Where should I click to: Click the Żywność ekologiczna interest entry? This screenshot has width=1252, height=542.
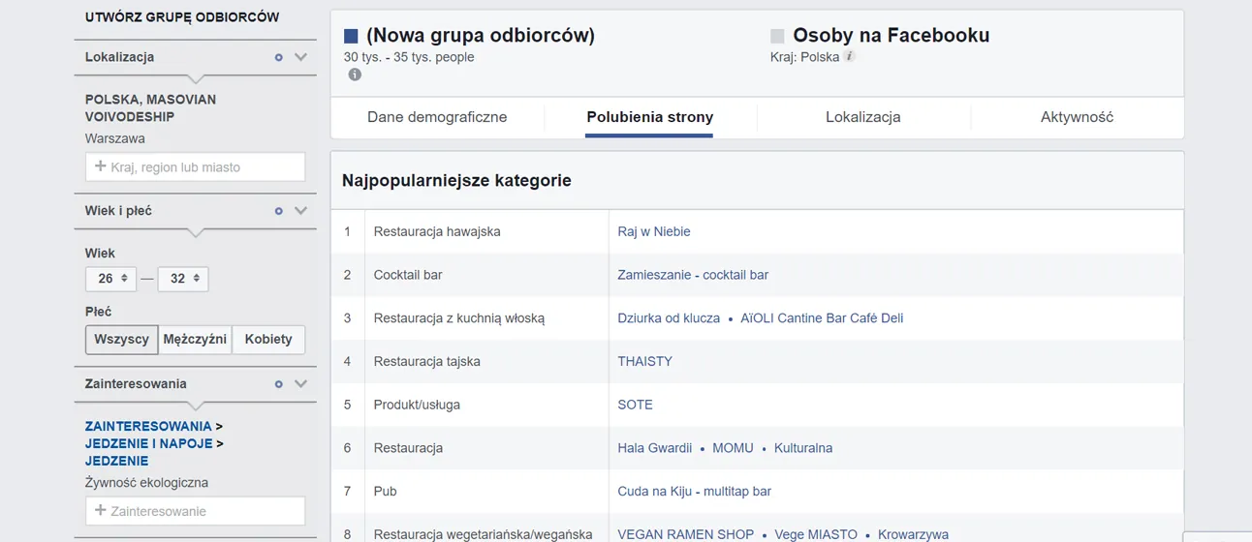[x=146, y=483]
